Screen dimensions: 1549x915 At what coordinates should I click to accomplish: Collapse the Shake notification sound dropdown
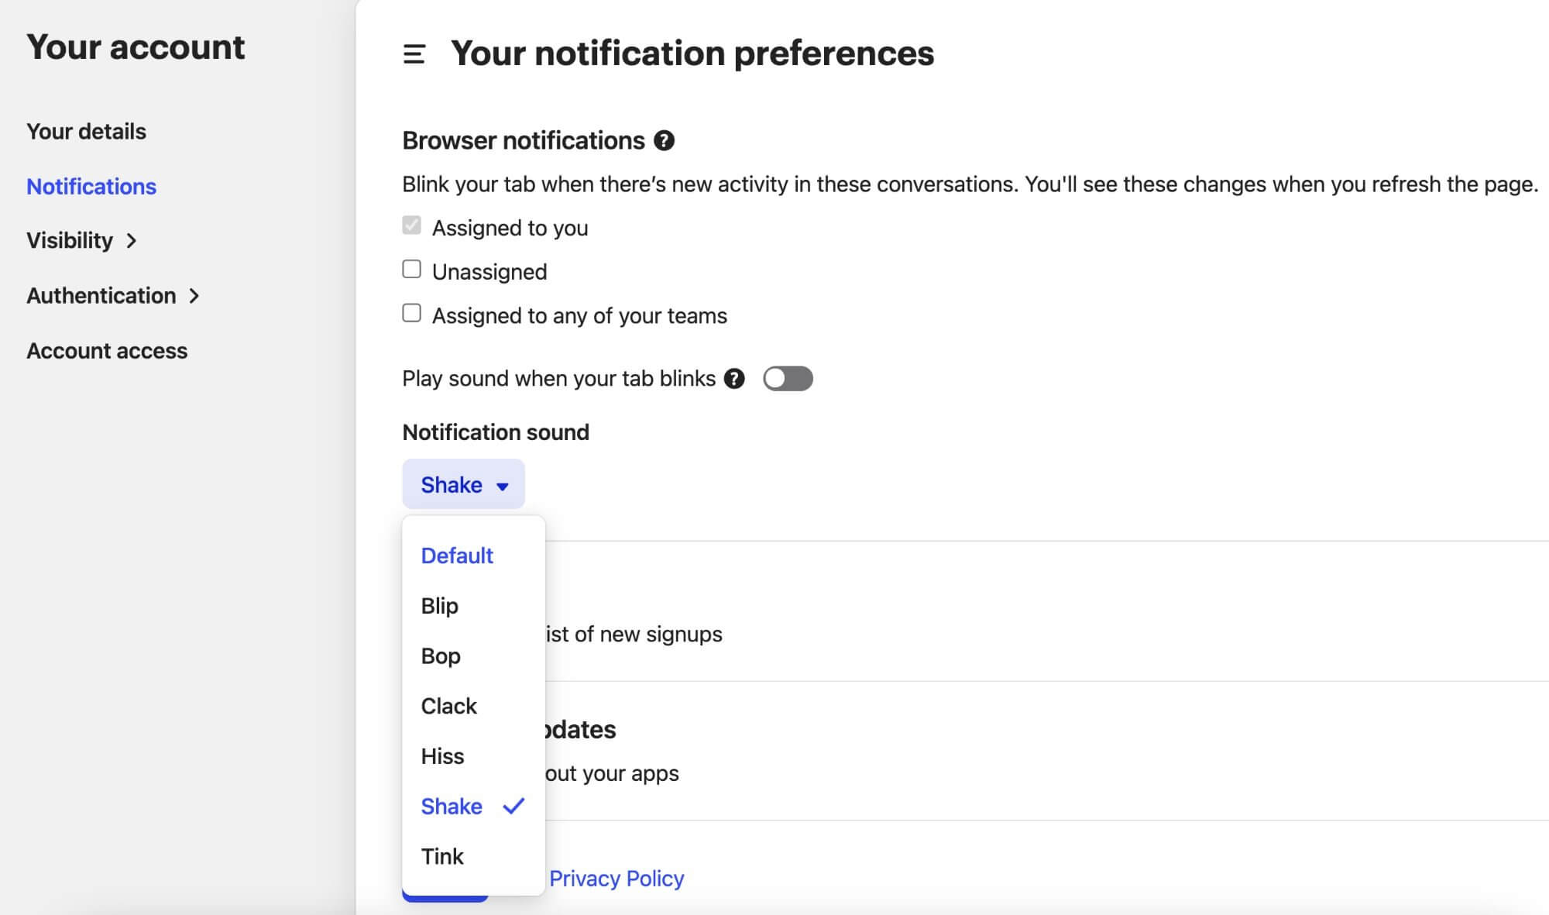463,484
